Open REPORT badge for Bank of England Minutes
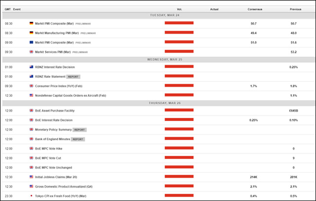 click(x=78, y=139)
